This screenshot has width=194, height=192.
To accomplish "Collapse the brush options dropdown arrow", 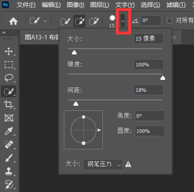I will point(123,21).
